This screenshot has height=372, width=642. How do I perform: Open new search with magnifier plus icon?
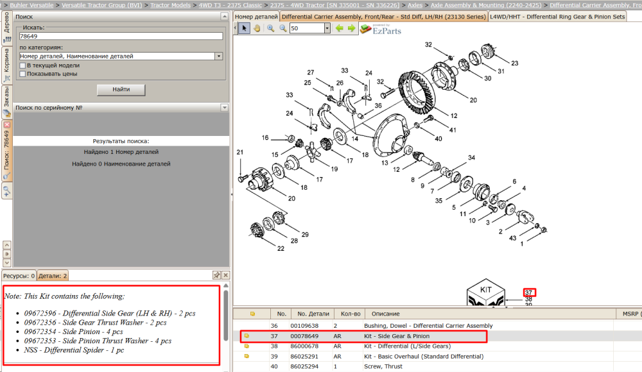[x=6, y=190]
